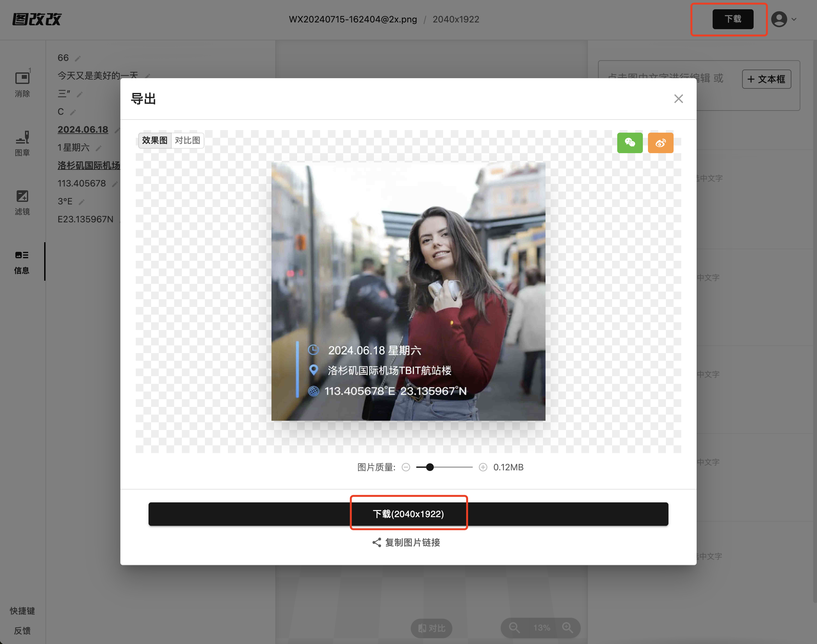
Task: Select the 信息 info panel icon
Action: pyautogui.click(x=22, y=255)
